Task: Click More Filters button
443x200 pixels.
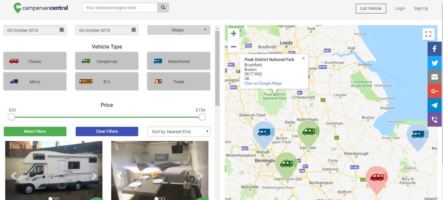Action: (x=35, y=131)
